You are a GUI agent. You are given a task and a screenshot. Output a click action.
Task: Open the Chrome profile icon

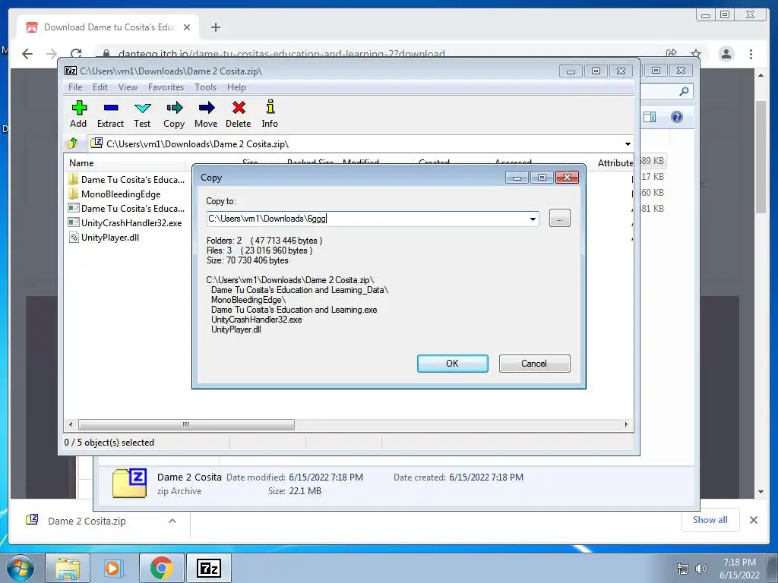(726, 54)
